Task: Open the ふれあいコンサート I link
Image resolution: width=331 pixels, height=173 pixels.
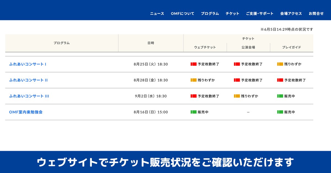Action: point(28,64)
